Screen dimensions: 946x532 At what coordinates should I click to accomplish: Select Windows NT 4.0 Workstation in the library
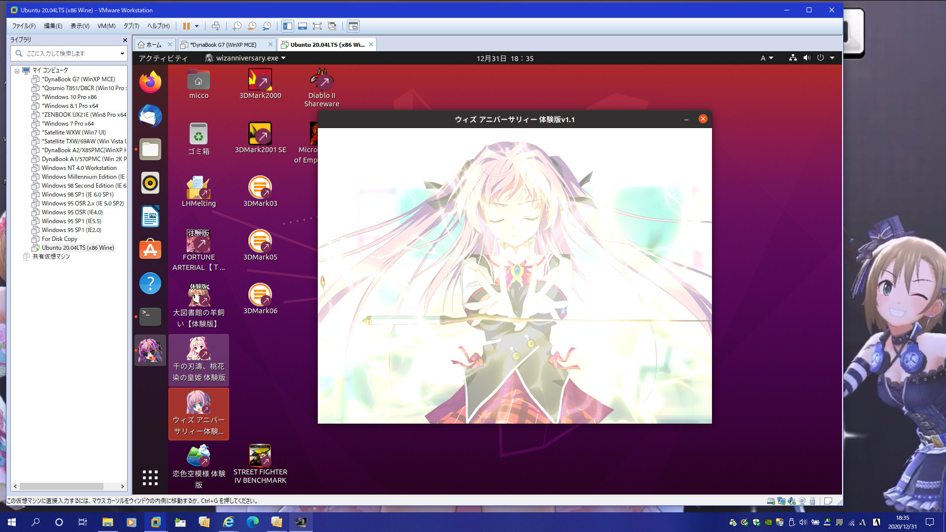79,168
